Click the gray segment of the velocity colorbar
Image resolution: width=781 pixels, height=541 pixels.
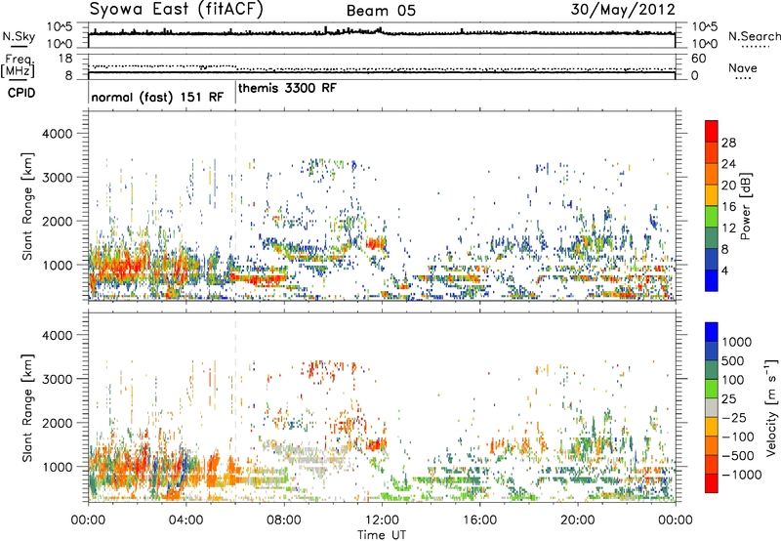(712, 408)
